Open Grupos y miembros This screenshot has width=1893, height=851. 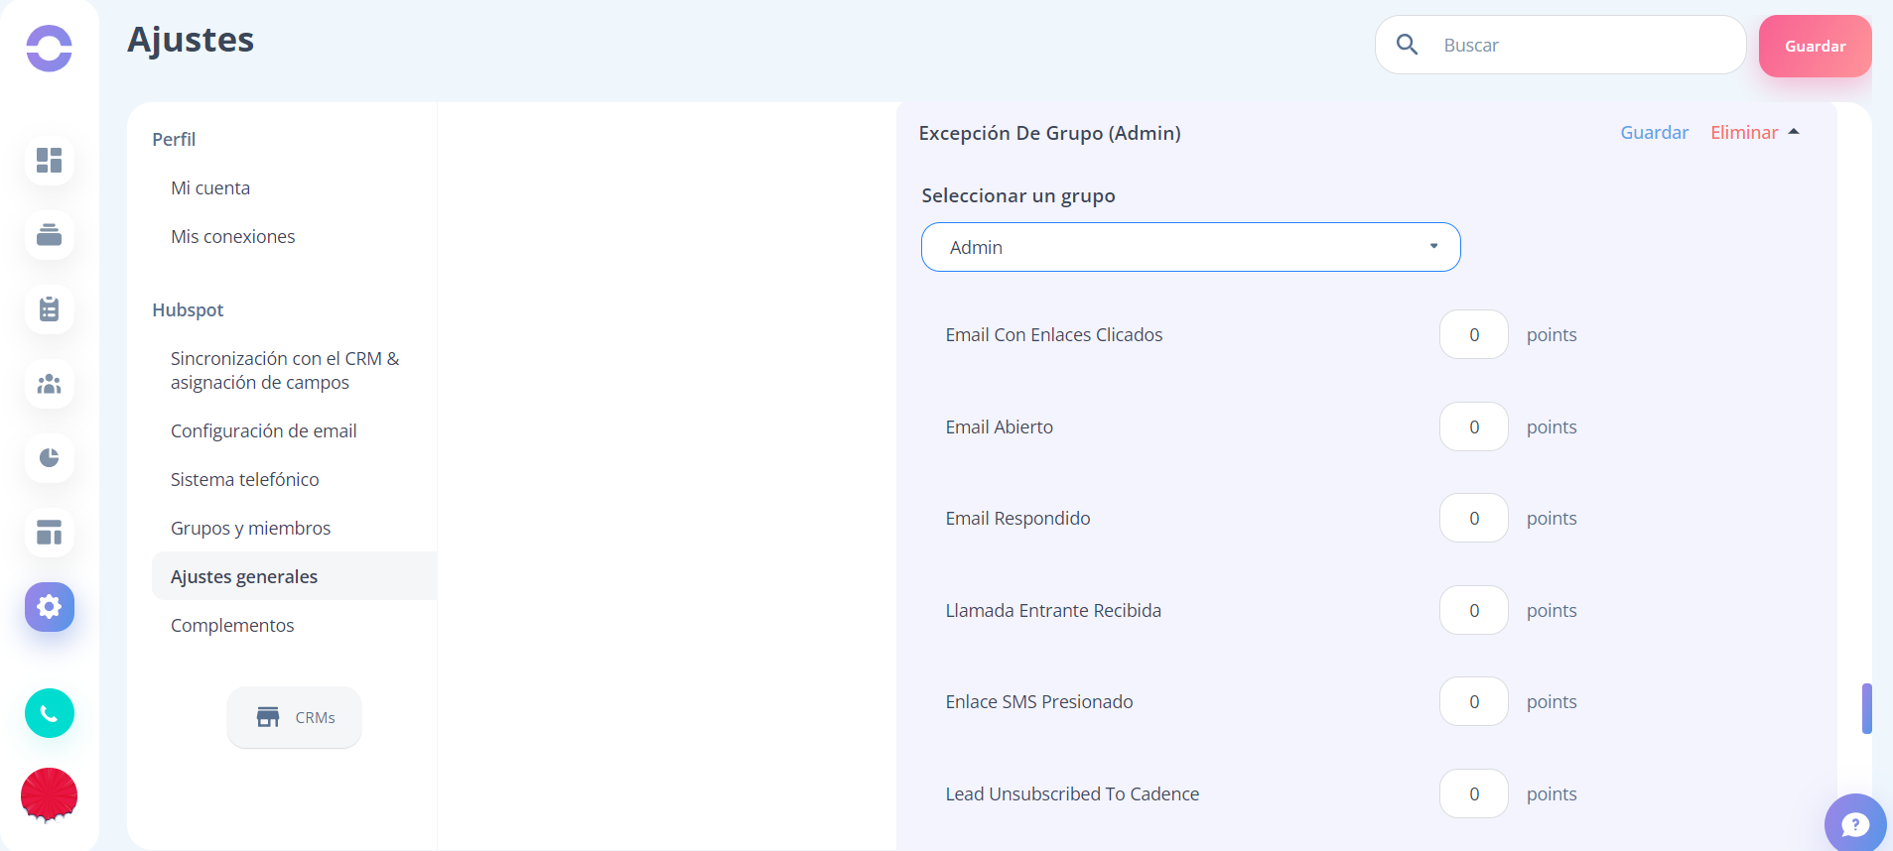(x=251, y=528)
